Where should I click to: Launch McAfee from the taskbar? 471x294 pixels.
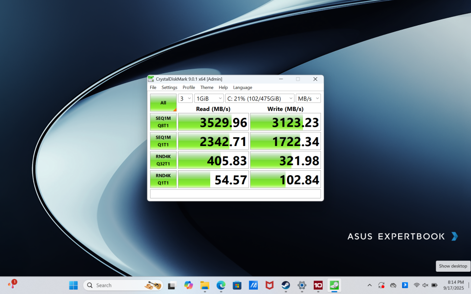coord(269,285)
